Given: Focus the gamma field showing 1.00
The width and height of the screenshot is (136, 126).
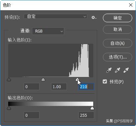Looking at the screenshot, I should [59, 87].
